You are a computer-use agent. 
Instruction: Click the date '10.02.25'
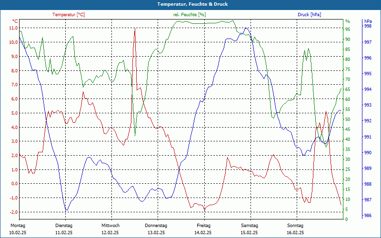(x=18, y=233)
